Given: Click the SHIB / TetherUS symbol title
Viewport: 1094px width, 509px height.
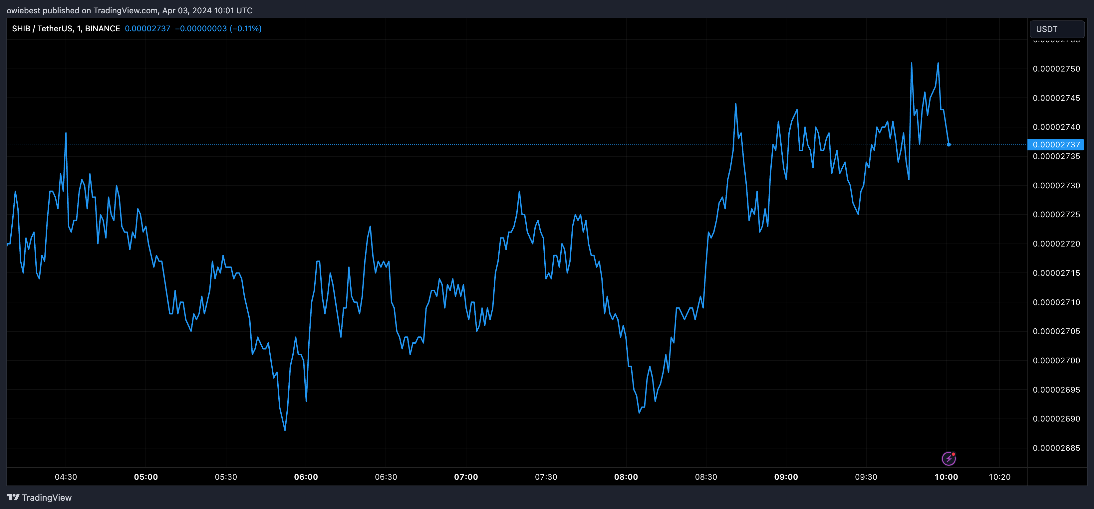Looking at the screenshot, I should tap(66, 28).
